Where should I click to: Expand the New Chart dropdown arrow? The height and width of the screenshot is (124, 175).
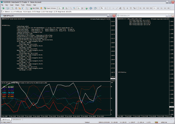[4, 8]
